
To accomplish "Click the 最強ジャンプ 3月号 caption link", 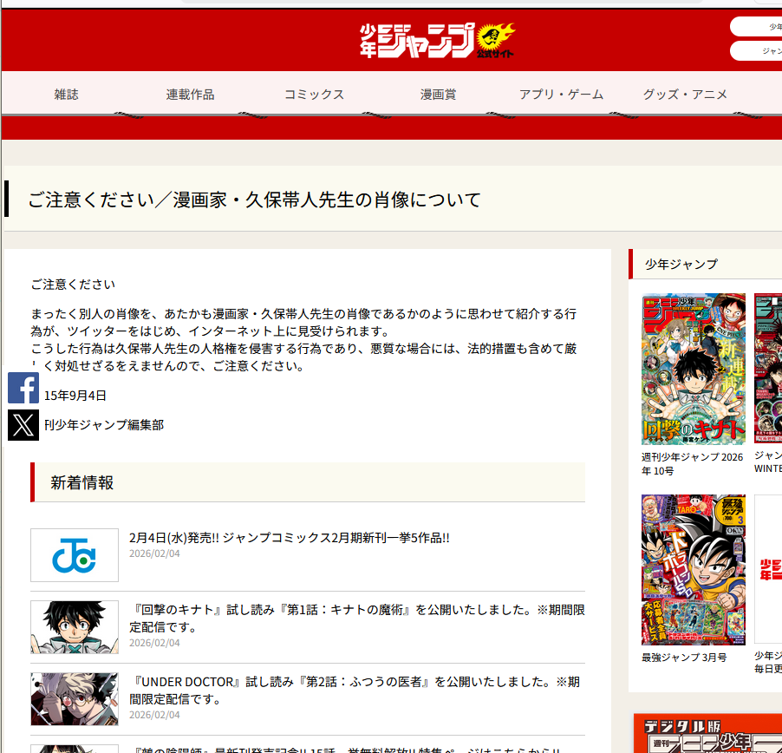I will coord(684,658).
